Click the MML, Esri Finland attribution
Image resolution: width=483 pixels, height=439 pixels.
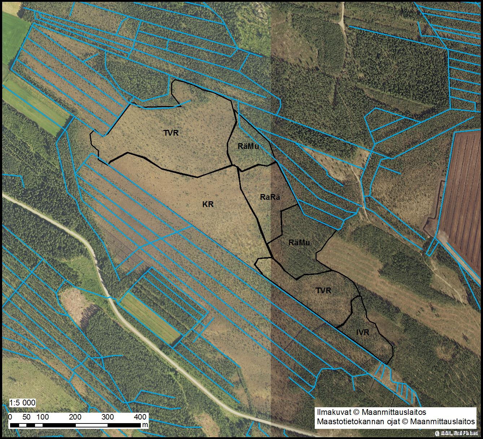coord(457,433)
